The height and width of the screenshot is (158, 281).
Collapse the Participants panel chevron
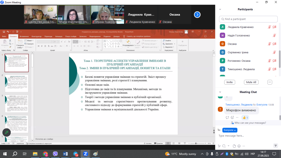[x=220, y=9]
